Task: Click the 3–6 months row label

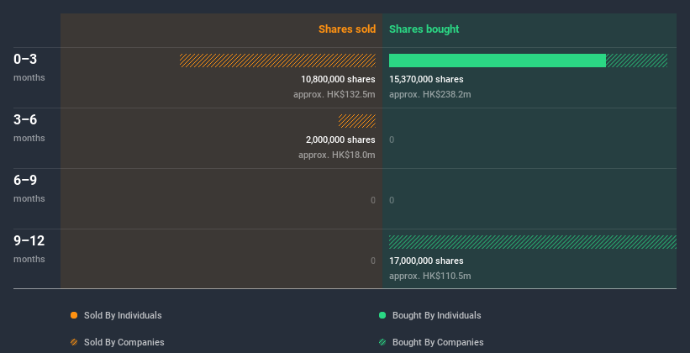Action: [x=29, y=128]
